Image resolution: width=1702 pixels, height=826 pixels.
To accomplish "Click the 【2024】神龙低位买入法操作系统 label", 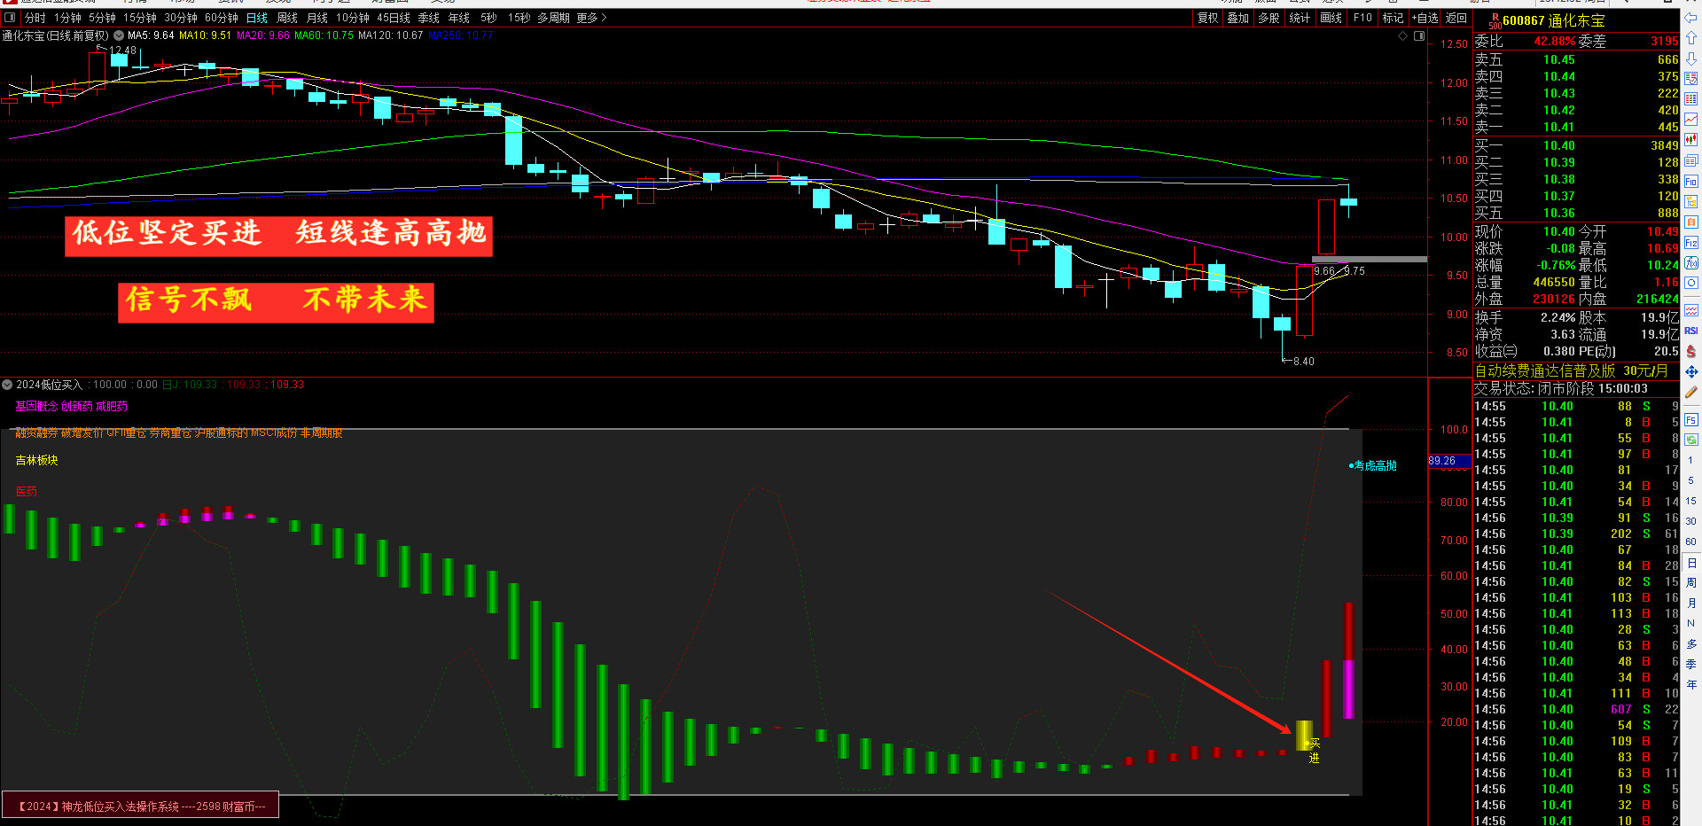I will (x=141, y=806).
